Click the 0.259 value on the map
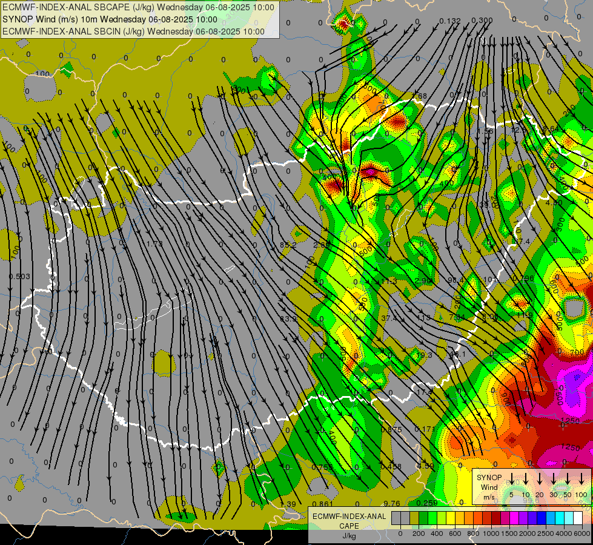593x545 pixels. point(426,503)
